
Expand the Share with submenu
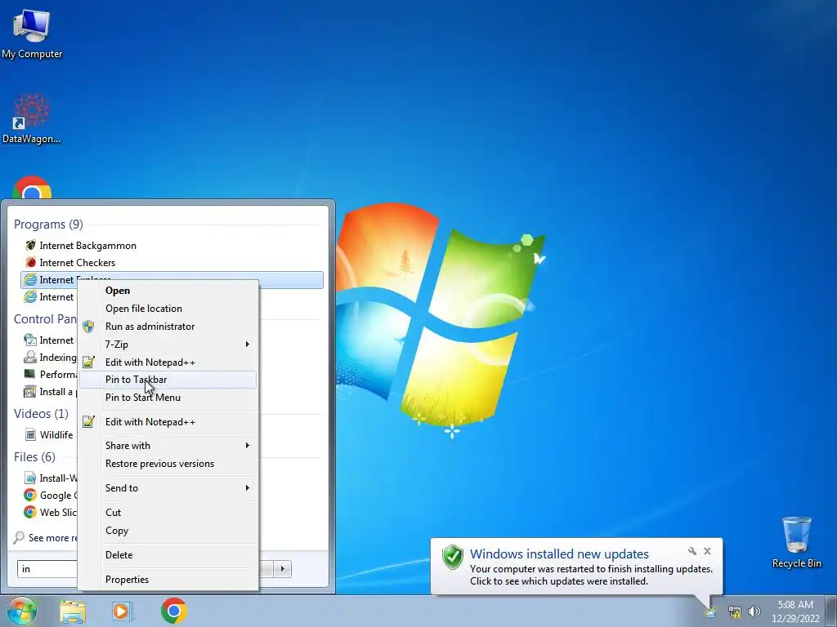click(x=168, y=446)
